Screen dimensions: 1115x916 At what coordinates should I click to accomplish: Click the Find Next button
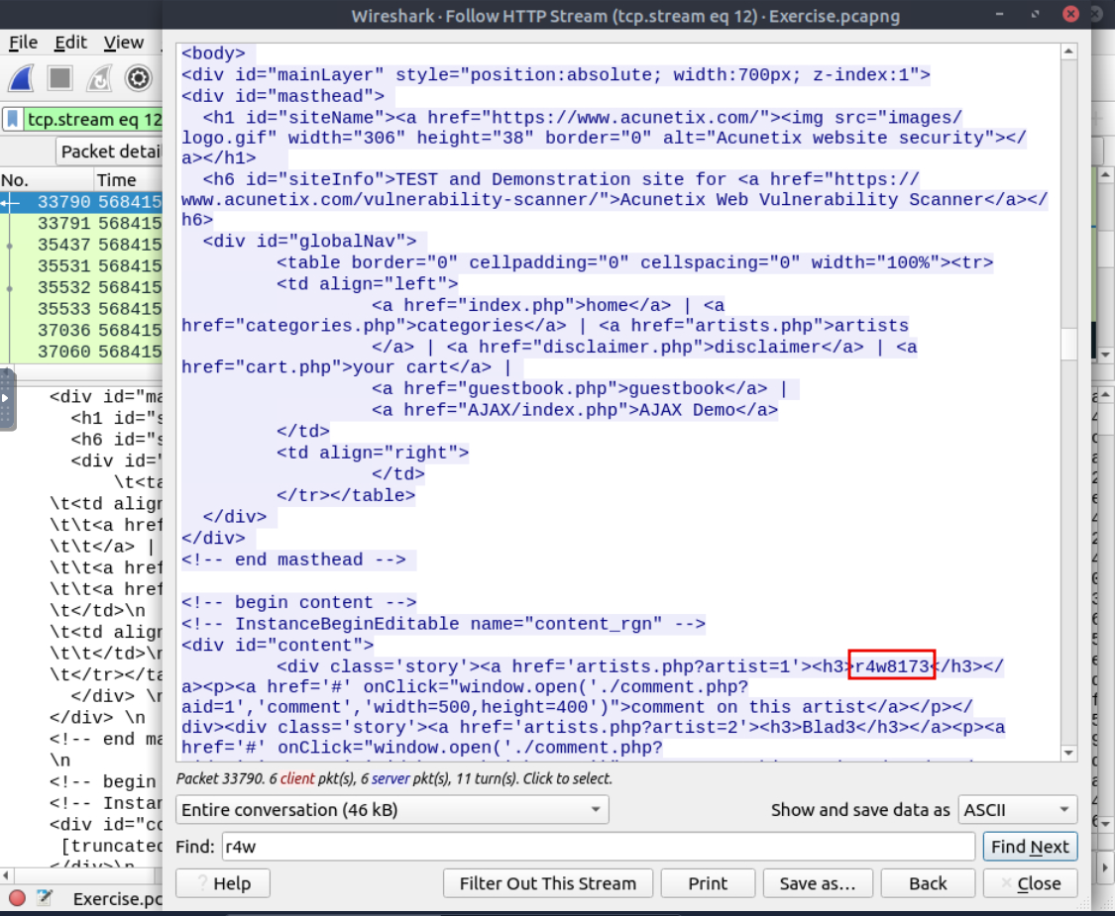[x=1030, y=847]
